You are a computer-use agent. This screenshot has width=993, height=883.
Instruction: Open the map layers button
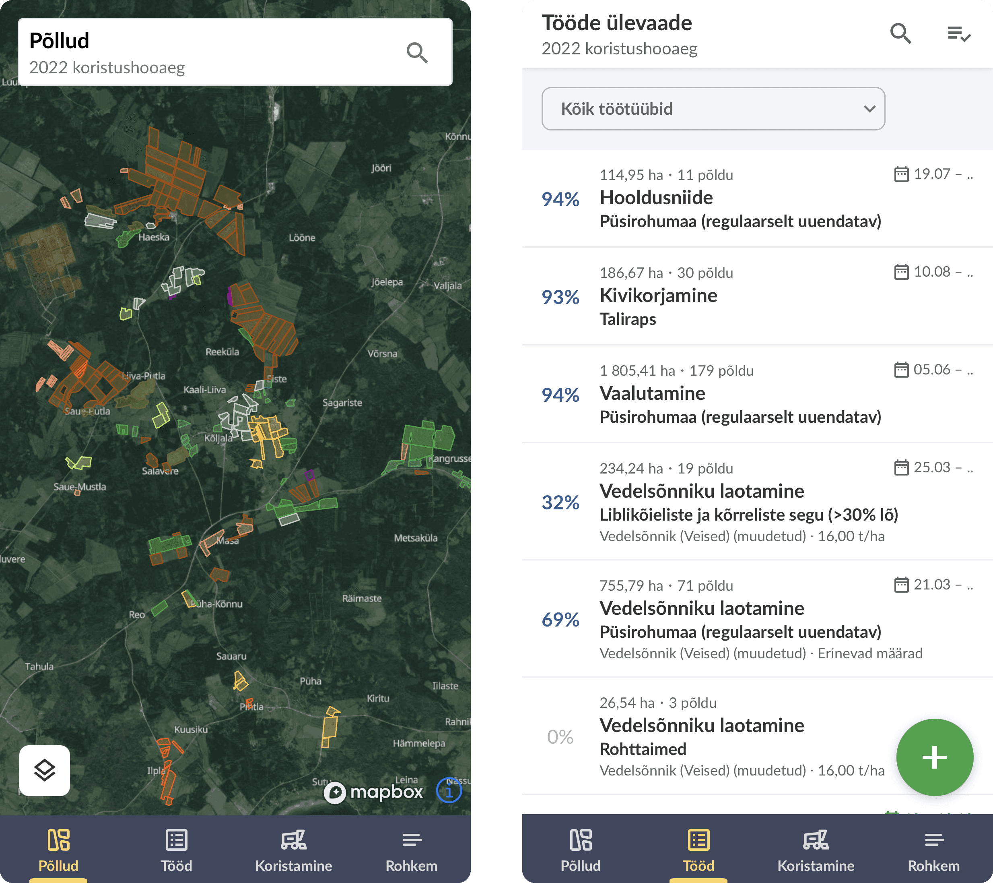point(45,770)
